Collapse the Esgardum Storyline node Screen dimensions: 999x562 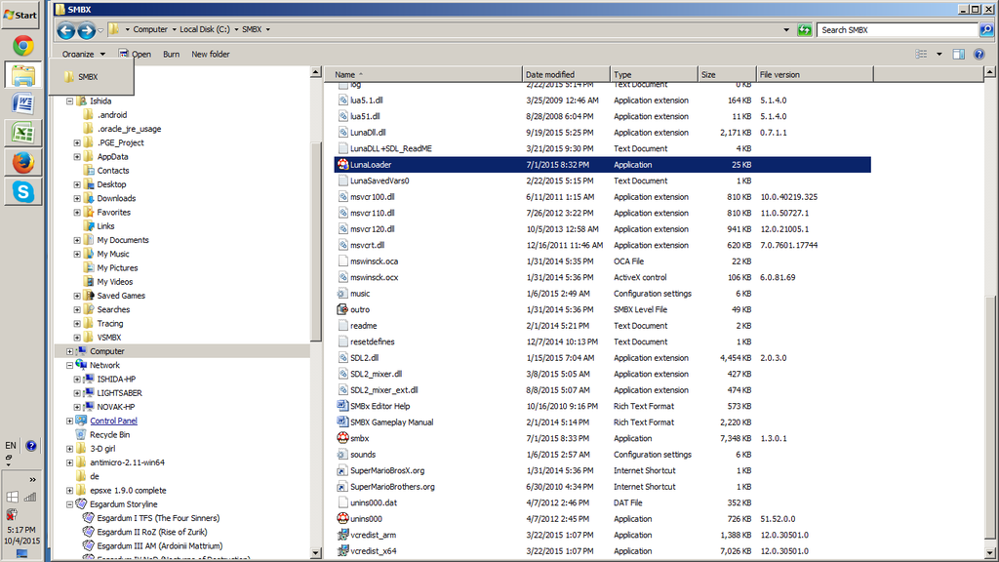tap(70, 504)
